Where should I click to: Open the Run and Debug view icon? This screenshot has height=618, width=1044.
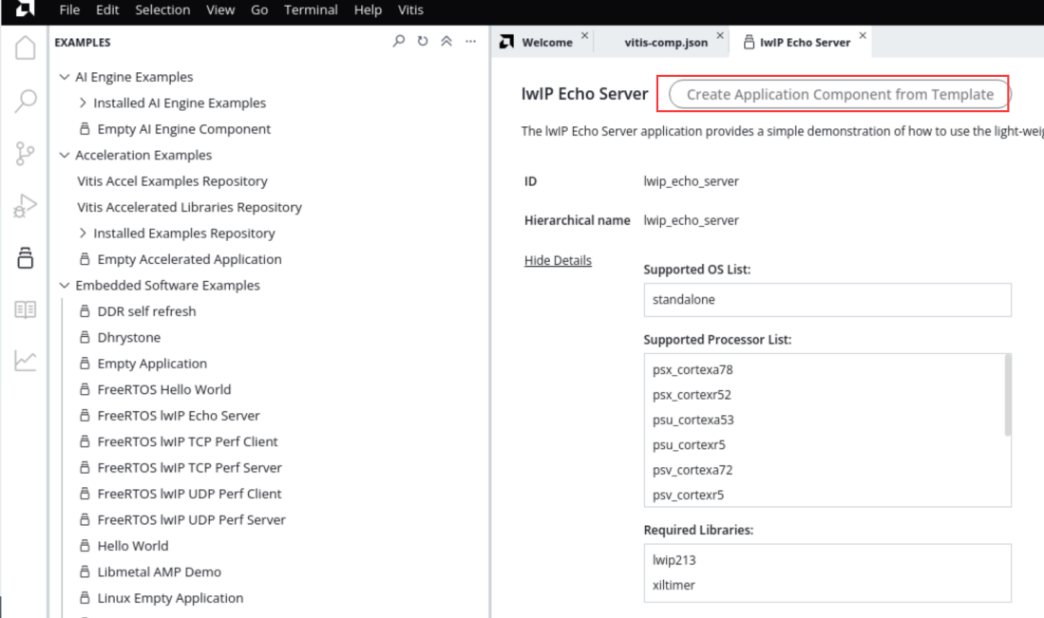coord(26,206)
